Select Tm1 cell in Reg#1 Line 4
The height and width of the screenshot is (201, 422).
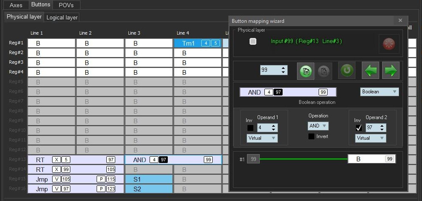click(x=197, y=43)
